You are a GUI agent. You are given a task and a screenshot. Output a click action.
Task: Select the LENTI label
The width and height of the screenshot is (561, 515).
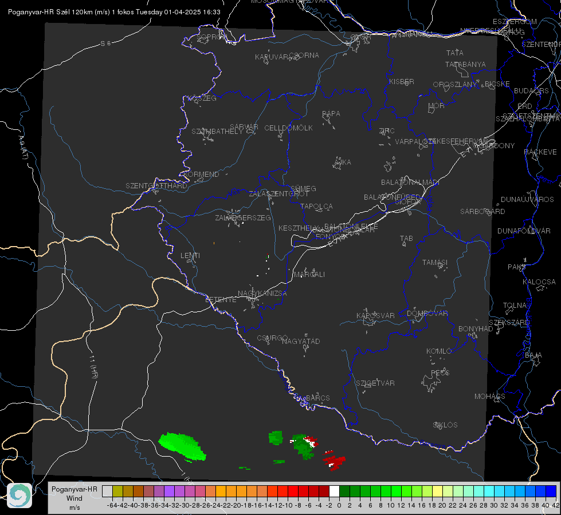click(x=190, y=256)
